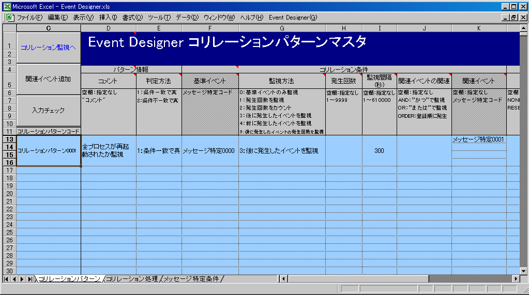The height and width of the screenshot is (295, 529).
Task: Click the 発生回数 column heading
Action: click(344, 81)
